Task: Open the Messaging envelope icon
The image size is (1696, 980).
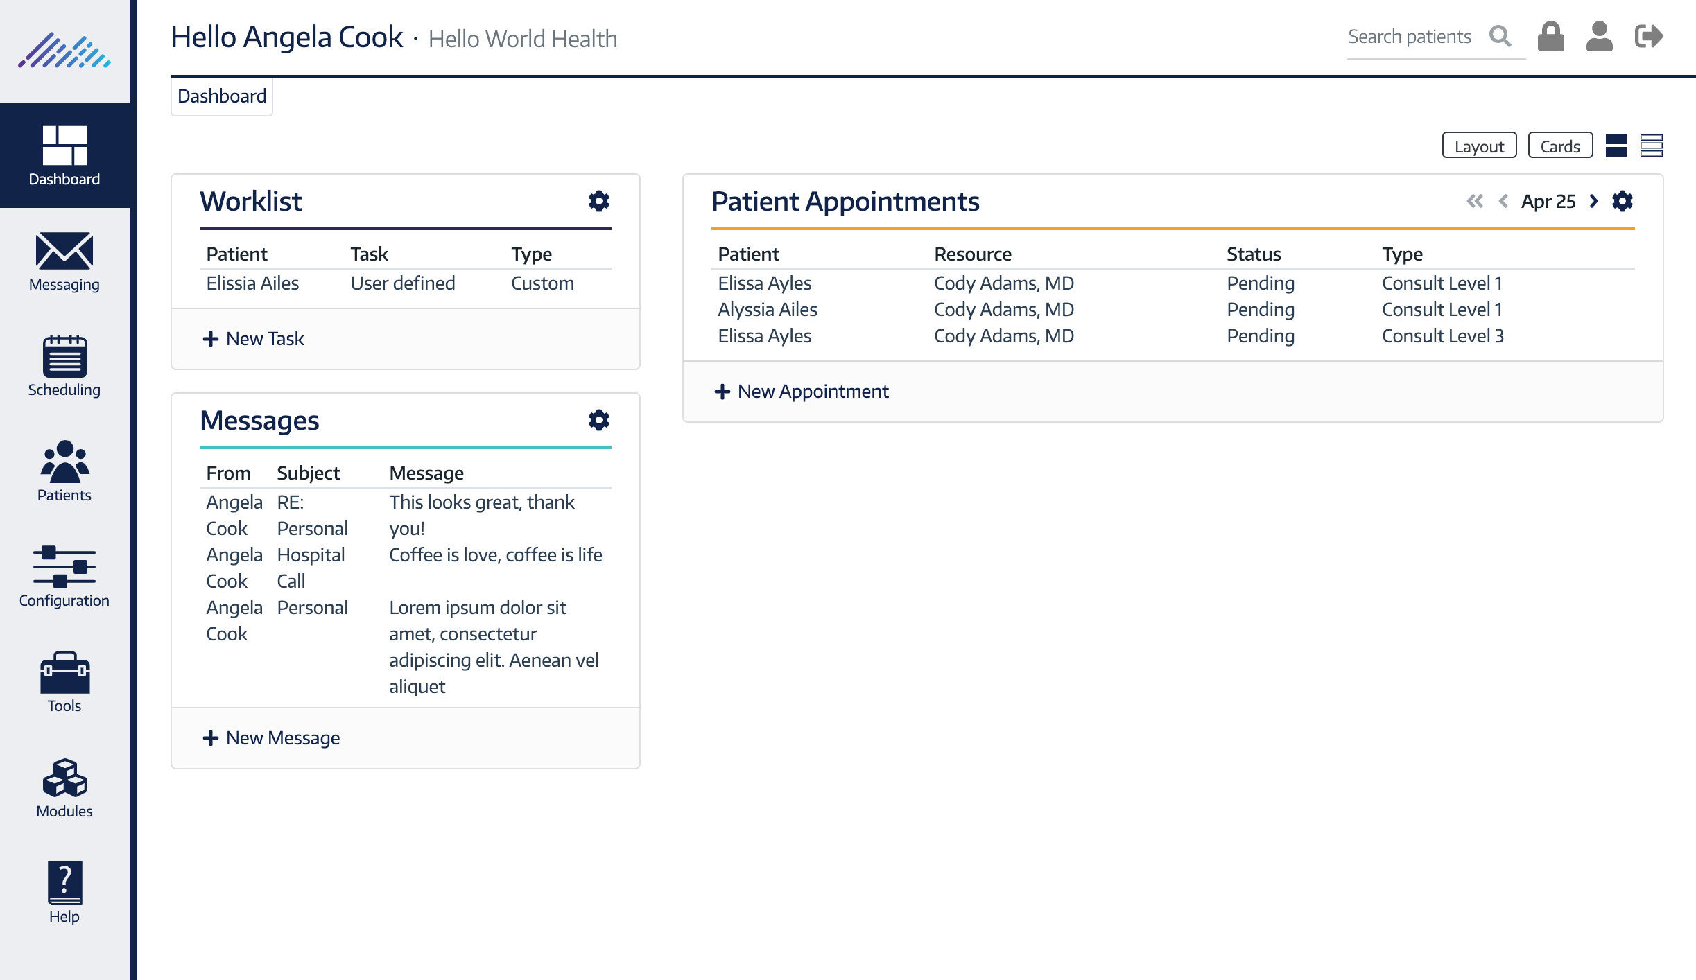Action: (64, 252)
